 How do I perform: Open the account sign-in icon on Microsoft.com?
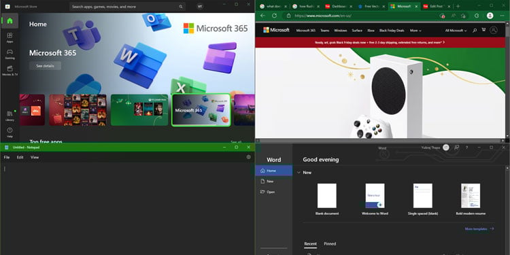494,30
